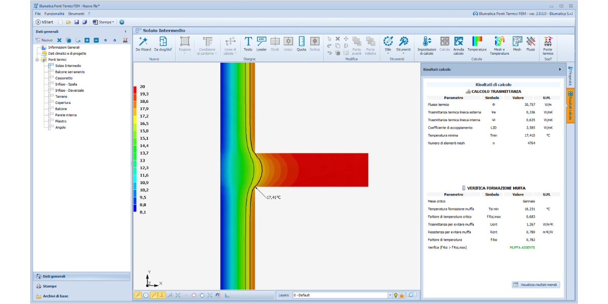Select the Dati generali navigation button
Screen dimensions: 608x304
point(82,276)
